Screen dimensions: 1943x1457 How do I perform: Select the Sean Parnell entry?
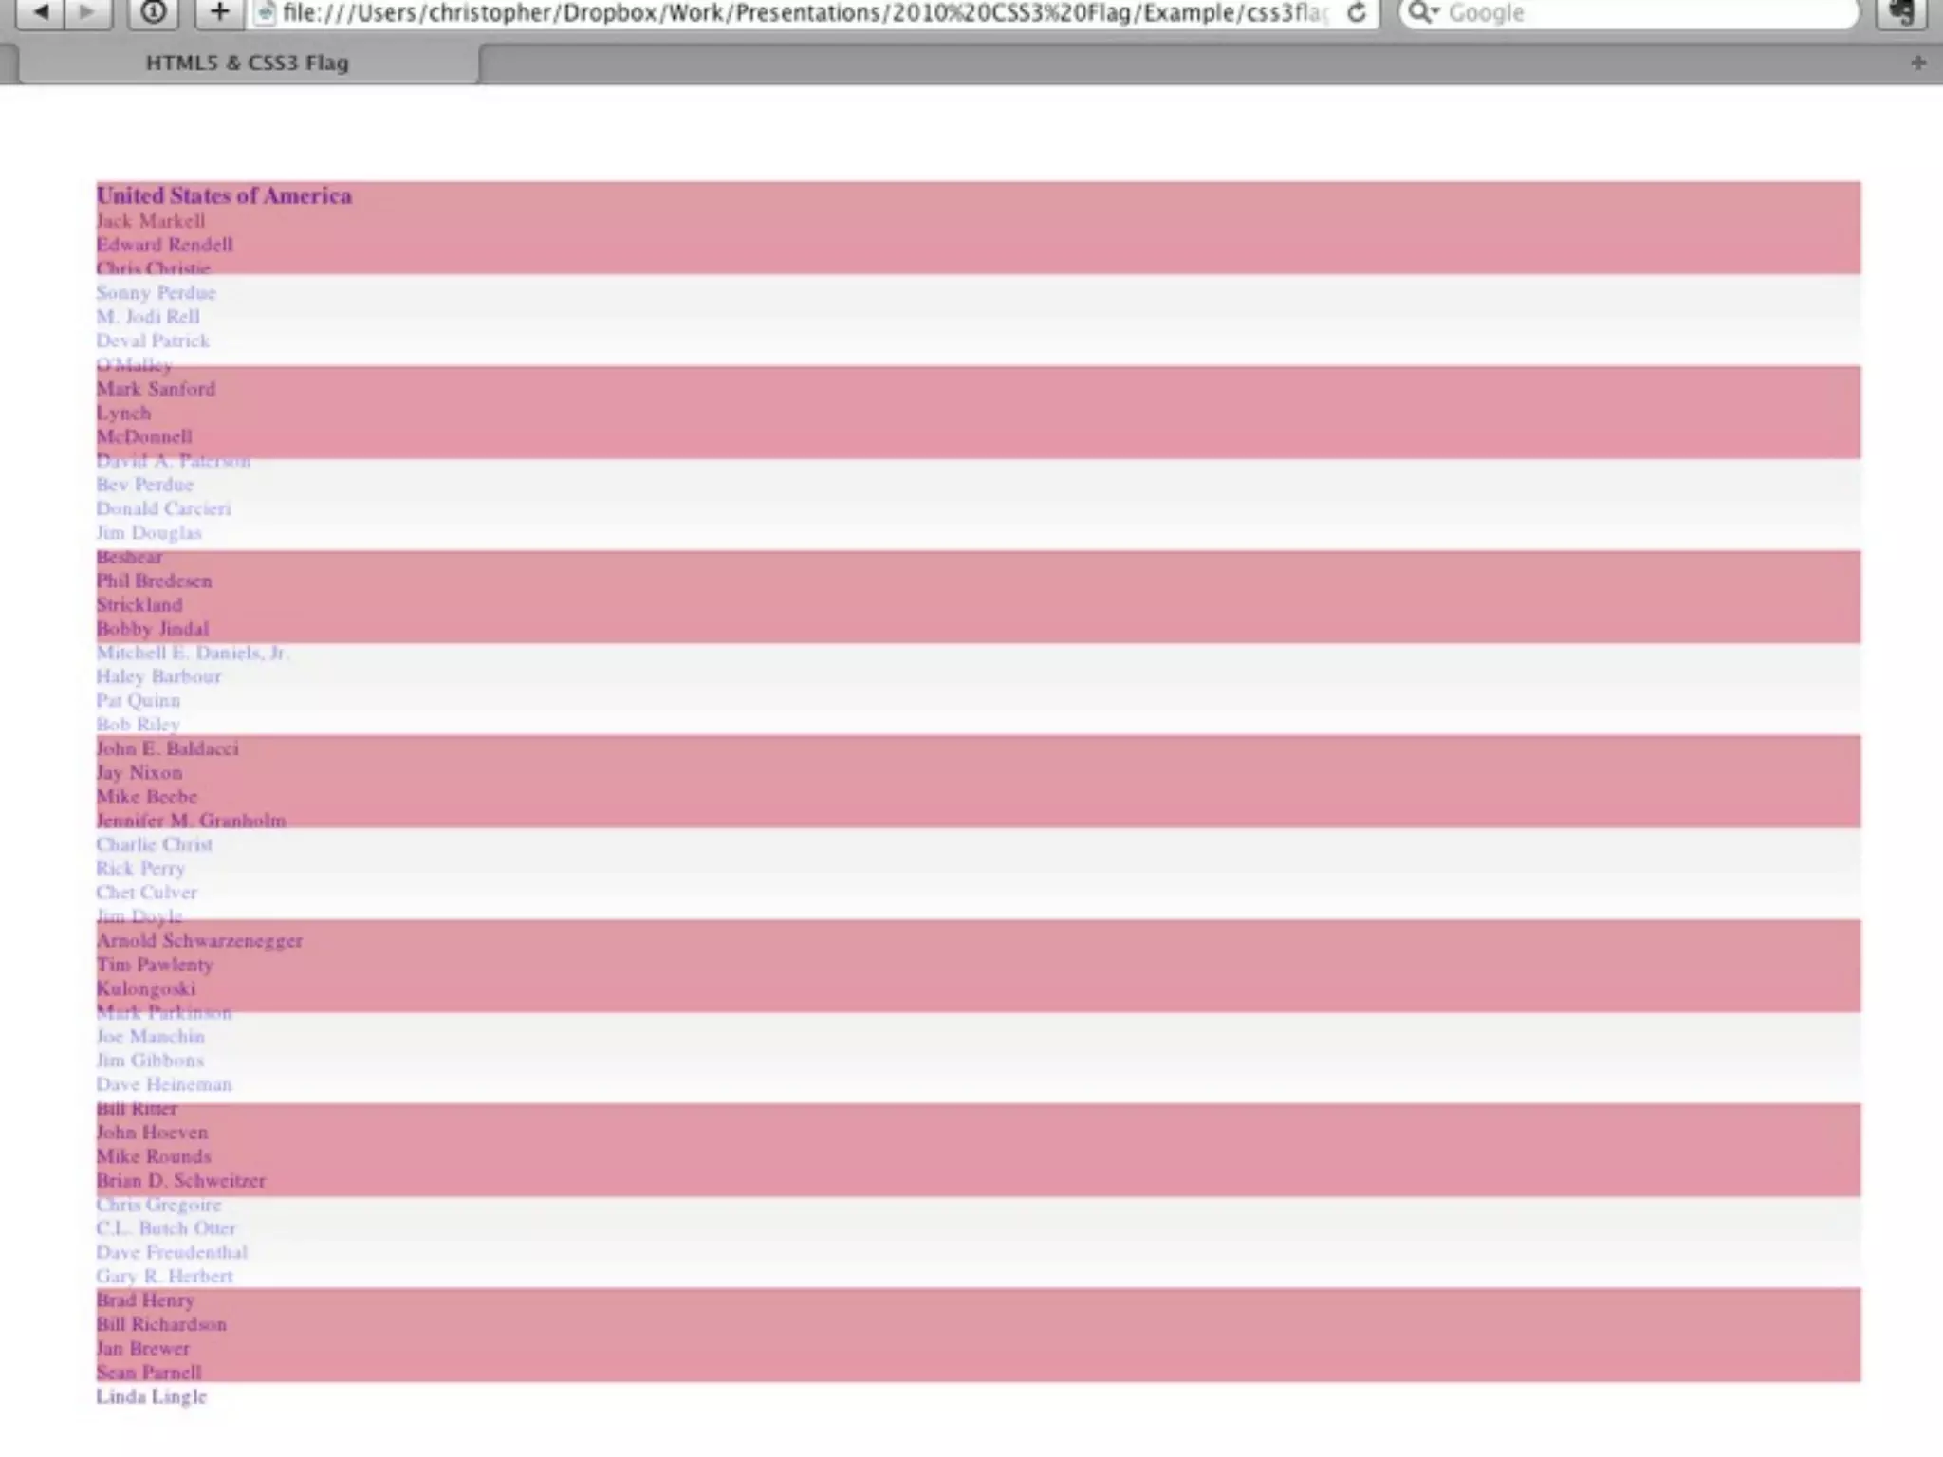[x=149, y=1373]
